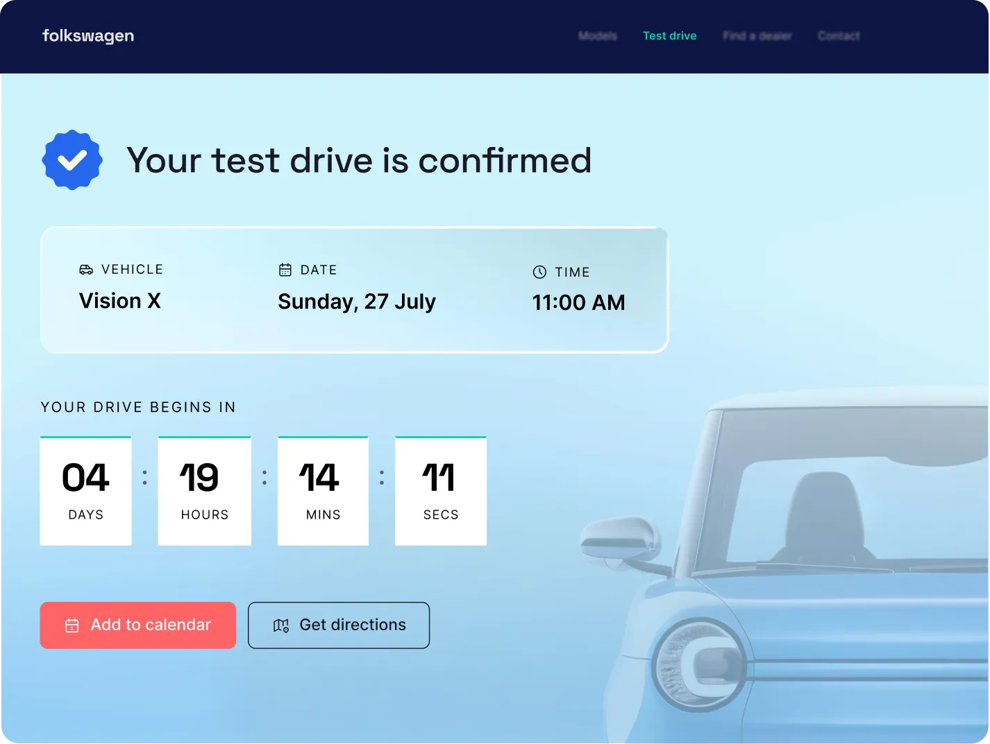The height and width of the screenshot is (744, 990).
Task: Click the blue verified checkmark badge
Action: (x=72, y=160)
